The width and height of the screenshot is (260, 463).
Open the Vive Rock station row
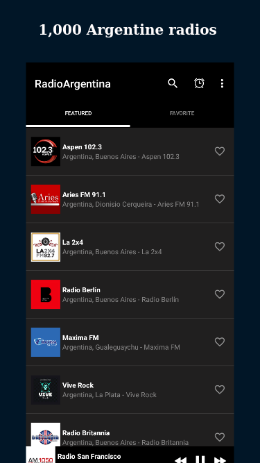click(130, 389)
